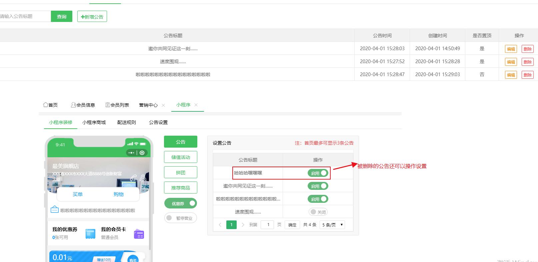This screenshot has width=538, height=262.
Task: Click the mini program circular close icon
Action: coord(142,153)
